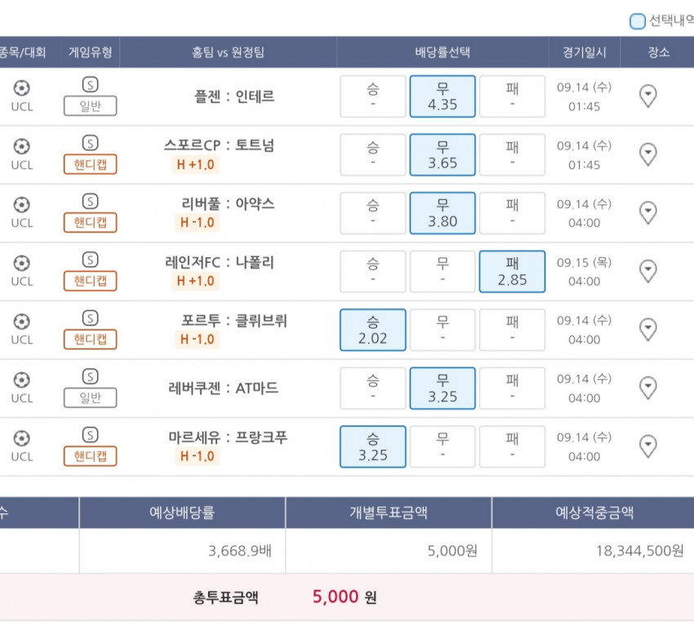Select 패 option for 레버쿠젠 vs AT마드
Viewport: 694px width, 634px height.
[x=512, y=388]
